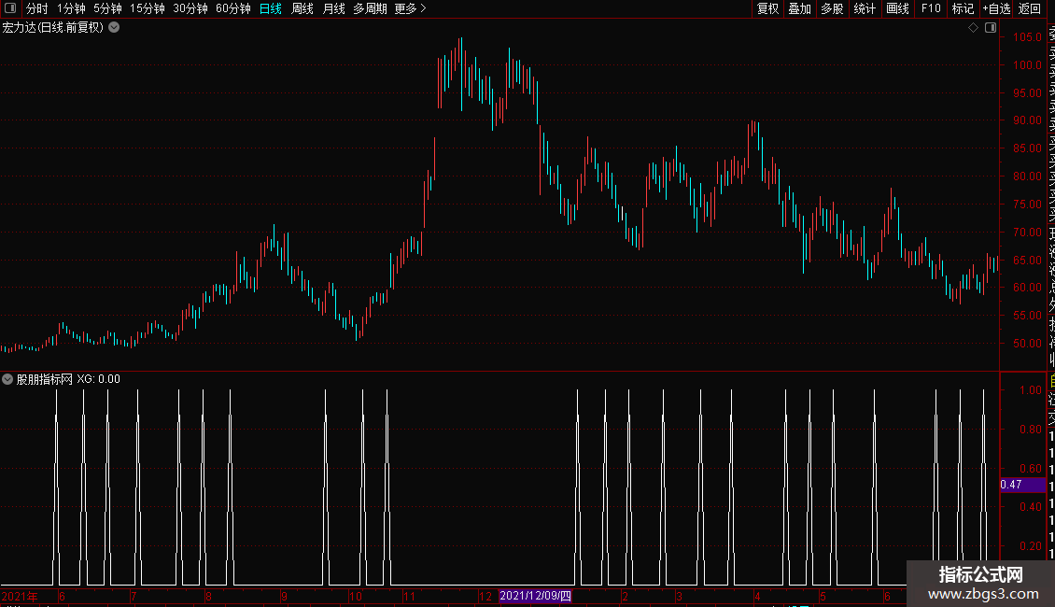Switch to 周线 weekly chart
This screenshot has height=607, width=1055.
302,8
